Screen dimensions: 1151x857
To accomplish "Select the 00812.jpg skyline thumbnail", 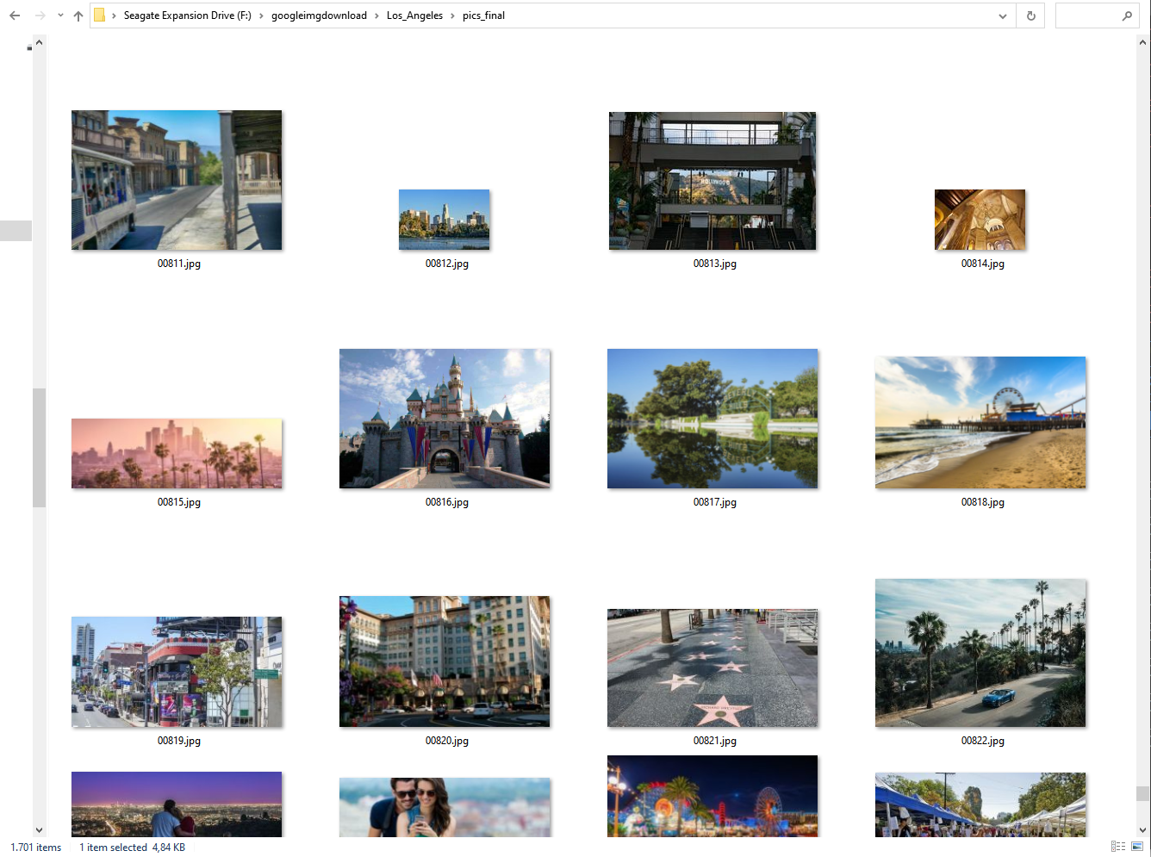I will (x=445, y=220).
